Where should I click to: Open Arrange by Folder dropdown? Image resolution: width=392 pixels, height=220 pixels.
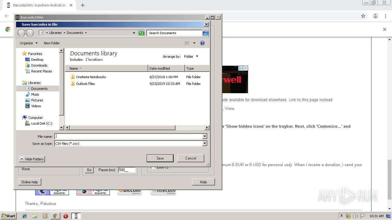[x=191, y=57]
